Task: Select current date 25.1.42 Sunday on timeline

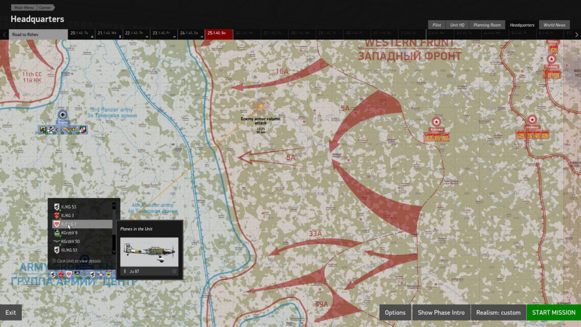Action: coord(219,34)
